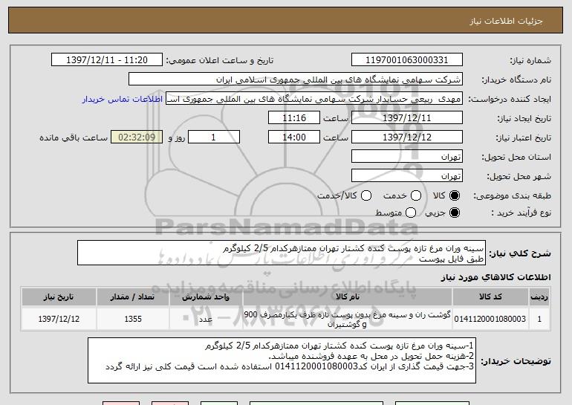Click the نوع فرآیند خرید label
The height and width of the screenshot is (405, 572).
pos(521,213)
